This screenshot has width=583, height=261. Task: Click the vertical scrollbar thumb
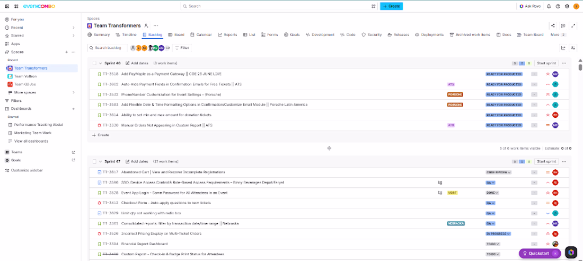tap(580, 67)
